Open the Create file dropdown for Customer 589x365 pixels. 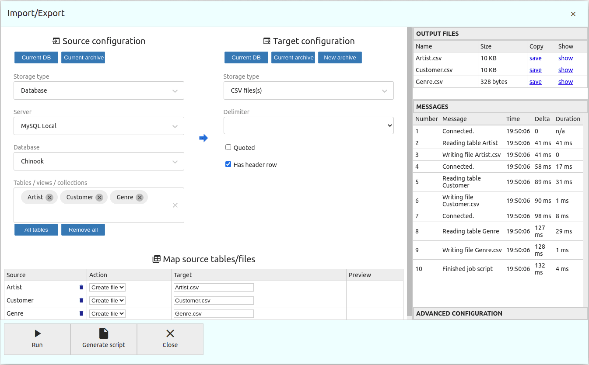(x=107, y=300)
